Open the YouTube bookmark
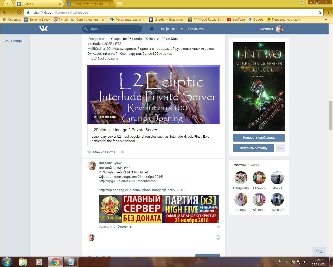Screen dimensions: 333x267 pyautogui.click(x=236, y=20)
